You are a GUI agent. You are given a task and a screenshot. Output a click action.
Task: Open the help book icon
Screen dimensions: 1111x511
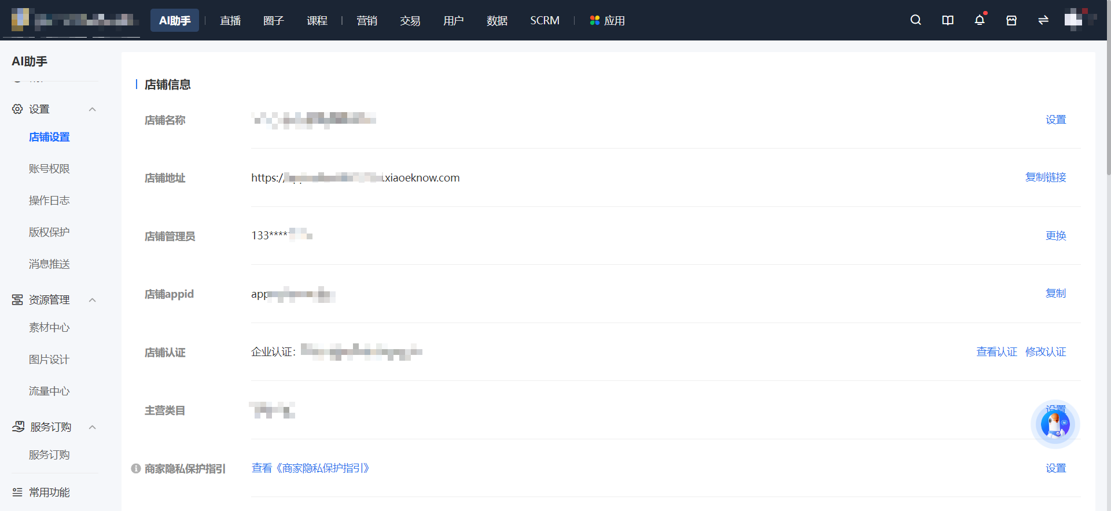(x=948, y=20)
